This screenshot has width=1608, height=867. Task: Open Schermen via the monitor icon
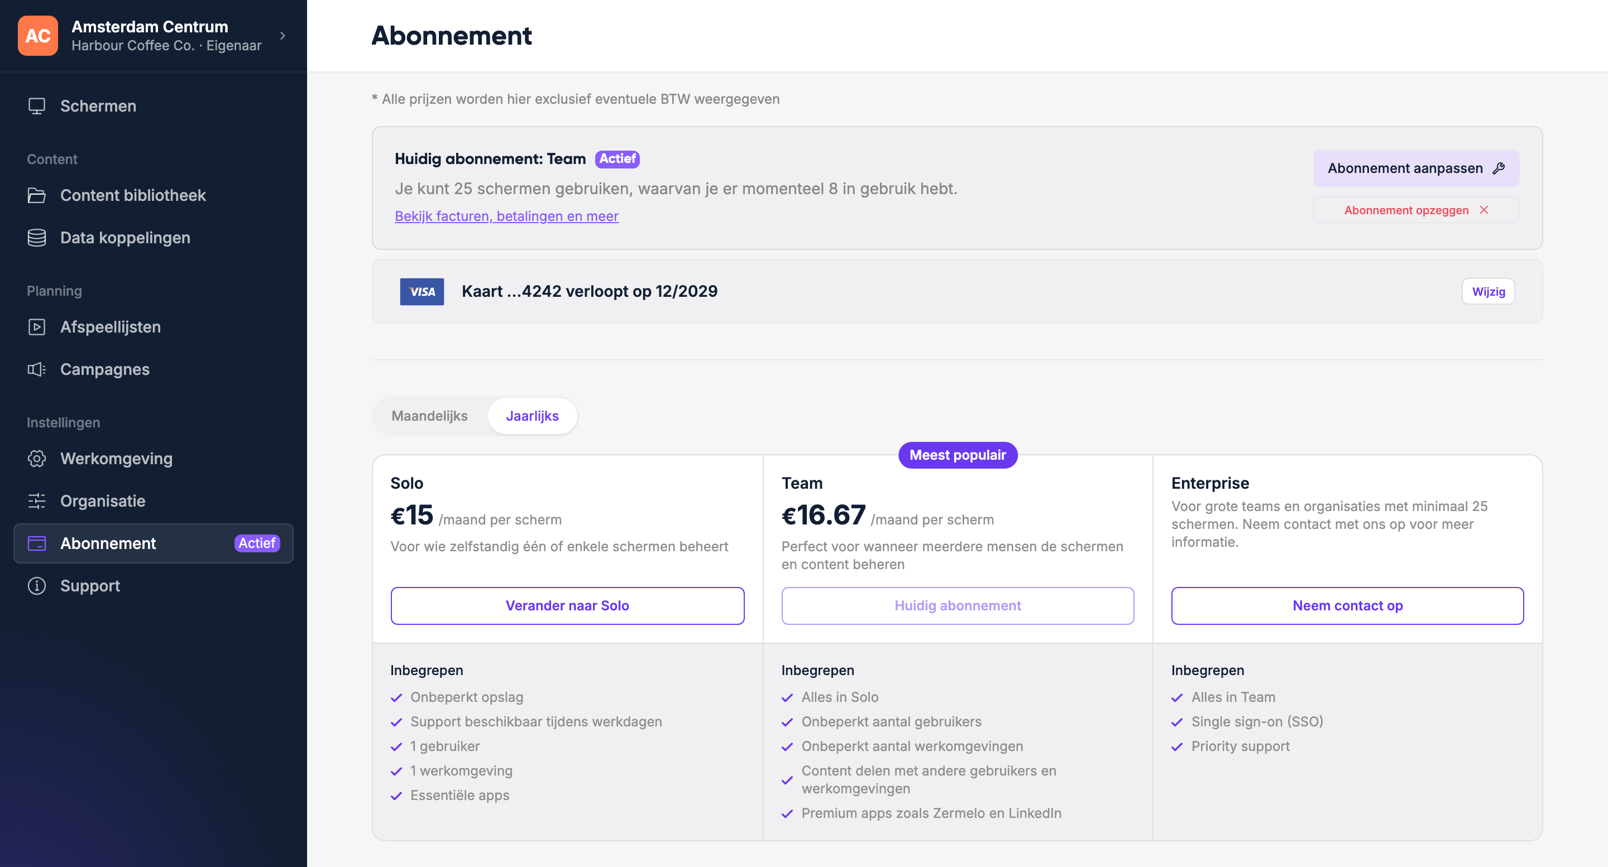click(37, 106)
